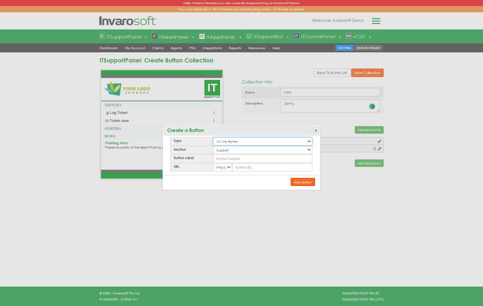Open the http:// protocol dropdown
Screen dimensions: 483x306
click(222, 167)
